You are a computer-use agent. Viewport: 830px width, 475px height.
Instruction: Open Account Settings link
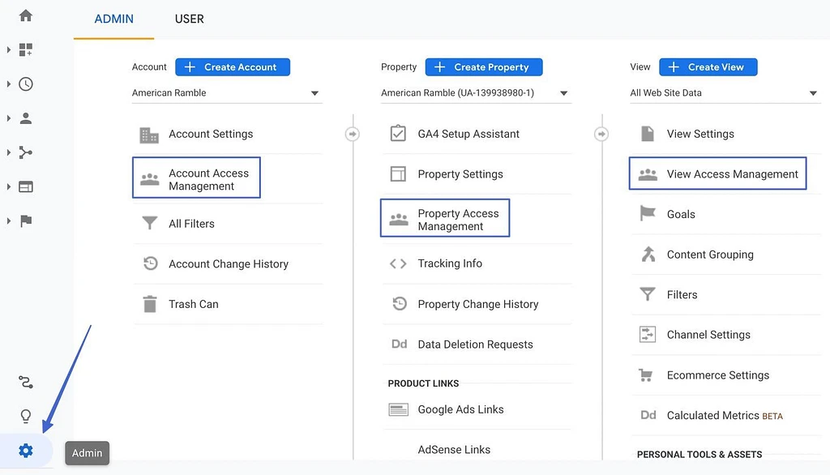click(x=211, y=134)
